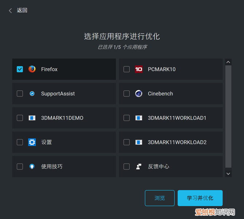Click the person icon for 反馈中心
244x219 pixels.
tap(139, 167)
